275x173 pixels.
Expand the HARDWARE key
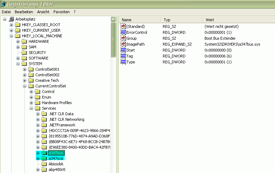click(18, 42)
